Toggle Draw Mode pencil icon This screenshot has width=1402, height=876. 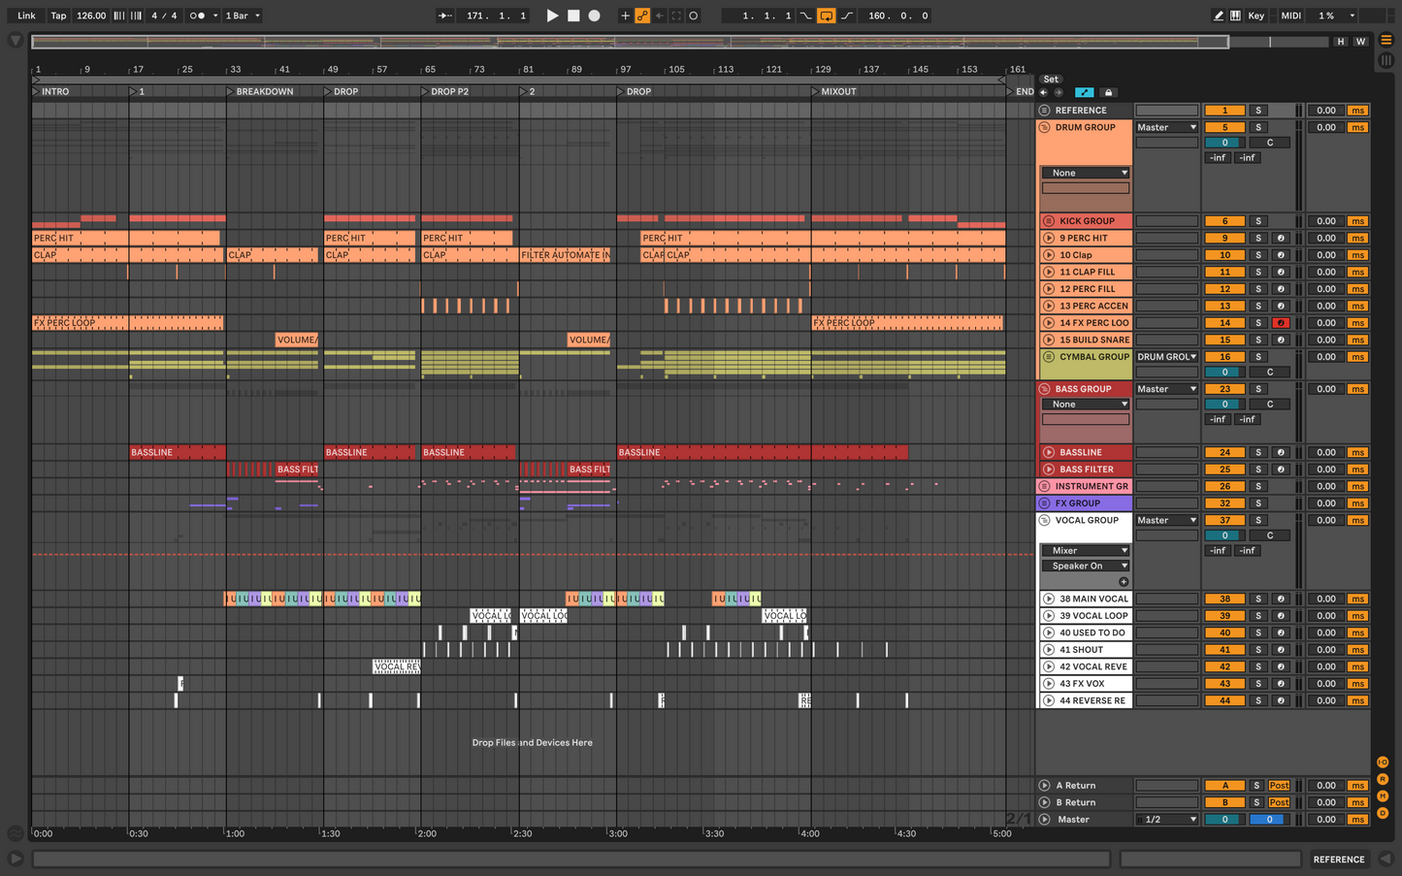tap(1219, 16)
